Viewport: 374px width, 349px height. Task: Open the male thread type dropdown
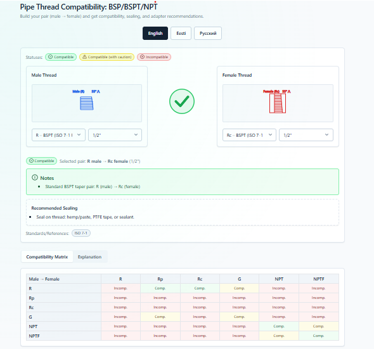click(58, 135)
